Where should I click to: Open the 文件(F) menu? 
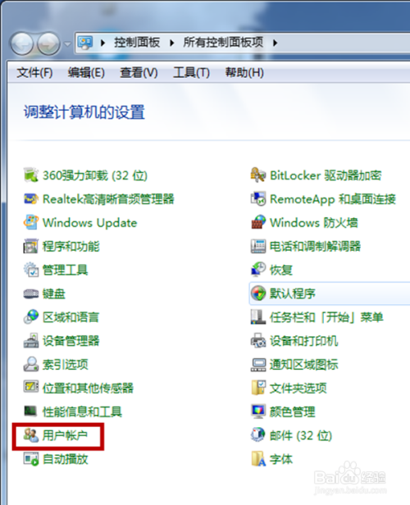tap(34, 72)
